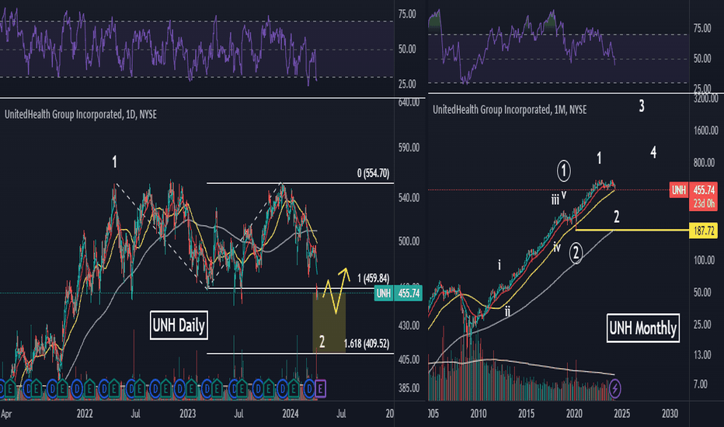
Task: Click the purple lightning bolt icon on monthly chart
Action: [615, 389]
